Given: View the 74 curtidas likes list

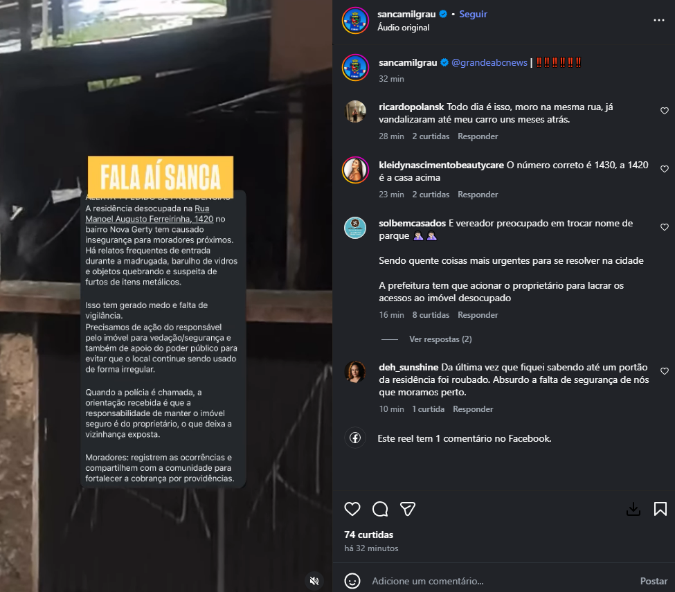Looking at the screenshot, I should tap(368, 535).
